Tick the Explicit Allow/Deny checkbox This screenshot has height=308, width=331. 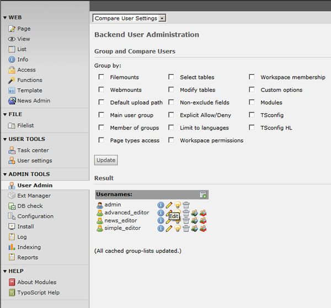[x=171, y=115]
